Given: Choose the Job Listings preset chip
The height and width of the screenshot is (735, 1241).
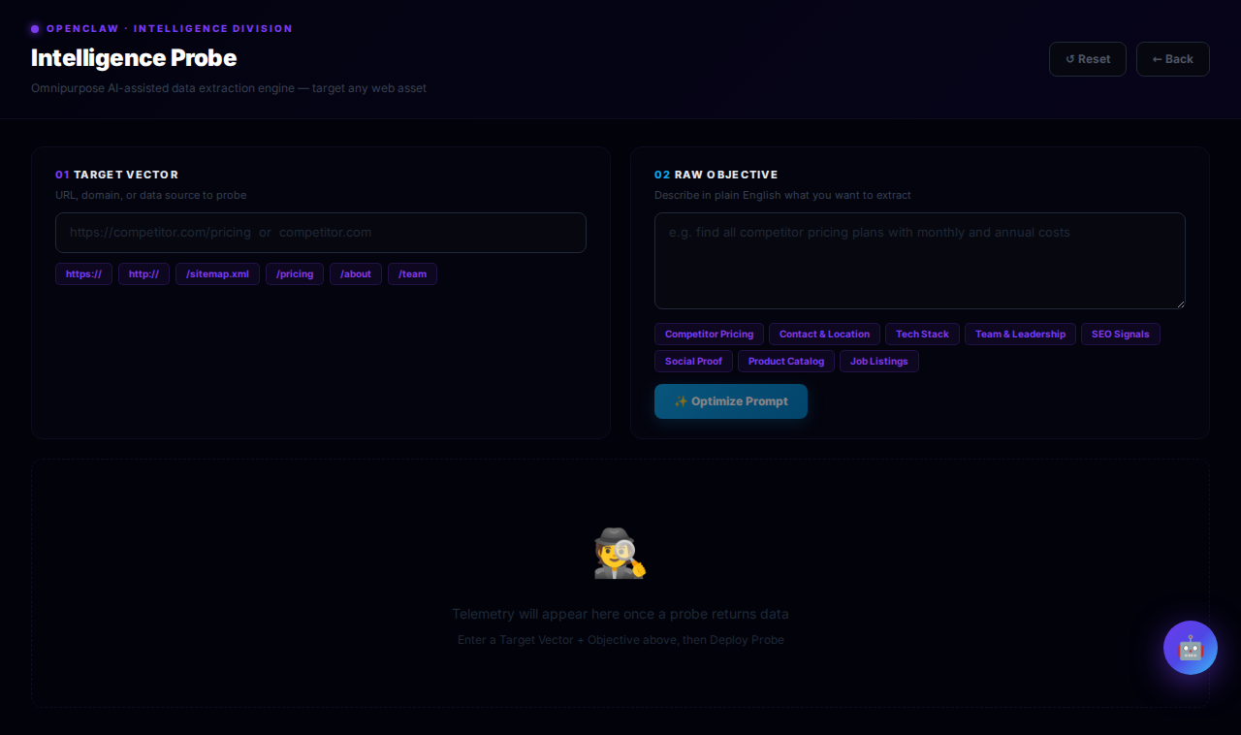Looking at the screenshot, I should point(878,362).
